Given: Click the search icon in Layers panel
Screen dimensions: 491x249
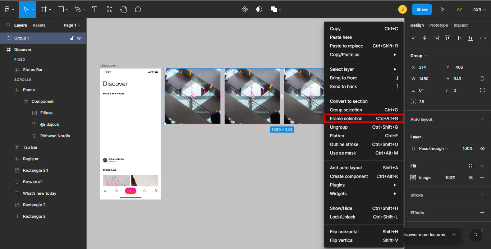Looking at the screenshot, I should point(9,25).
